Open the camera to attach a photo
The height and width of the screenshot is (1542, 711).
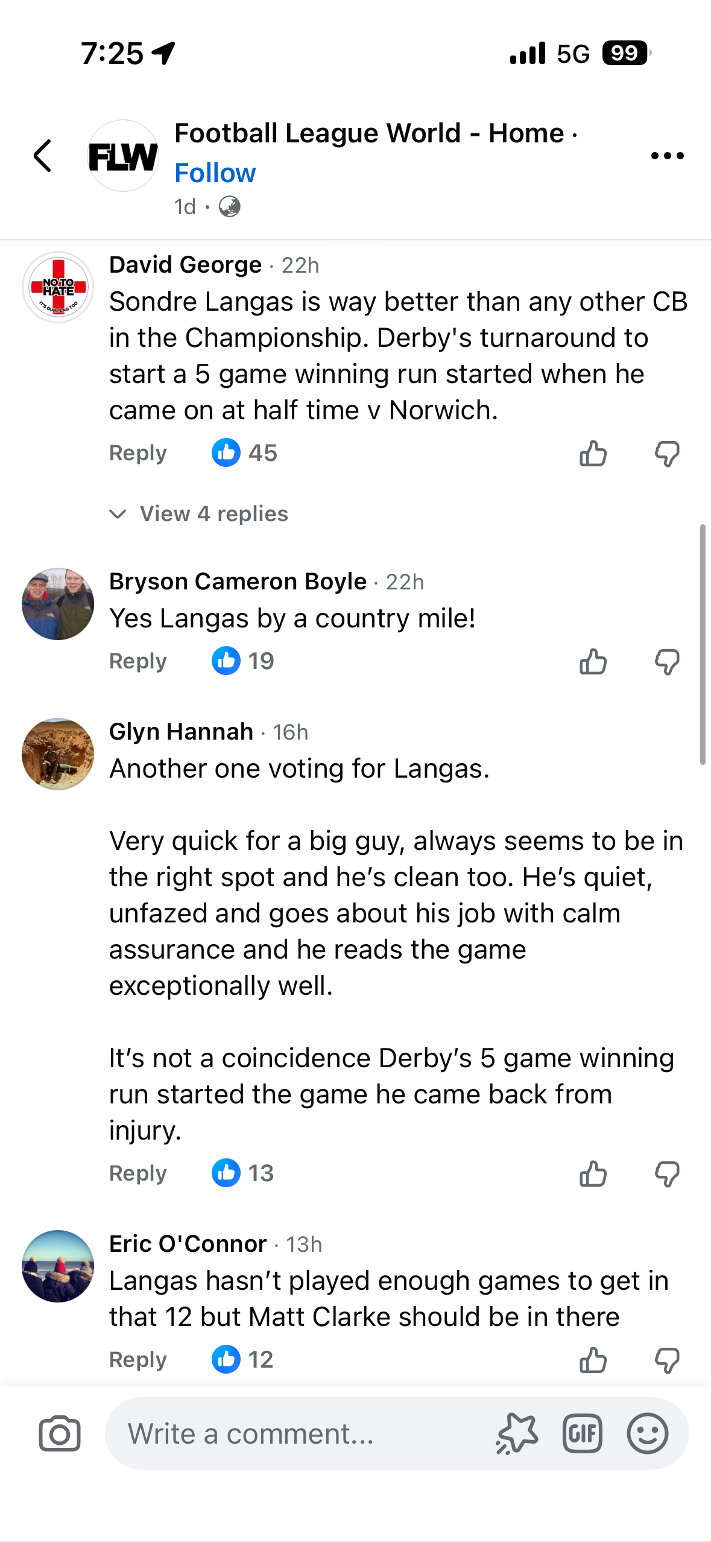point(60,1433)
